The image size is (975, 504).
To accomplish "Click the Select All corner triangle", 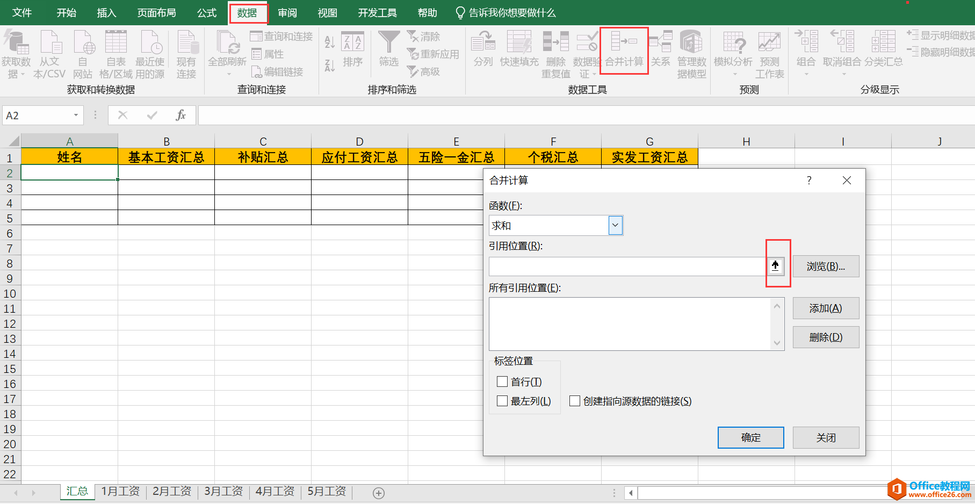I will pyautogui.click(x=14, y=141).
